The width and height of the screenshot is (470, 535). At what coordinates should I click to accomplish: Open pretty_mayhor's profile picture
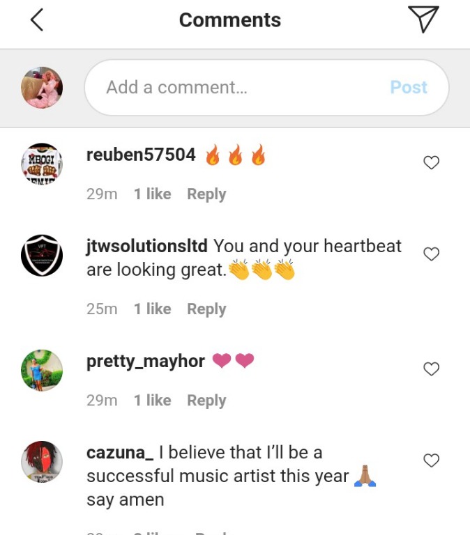[42, 370]
